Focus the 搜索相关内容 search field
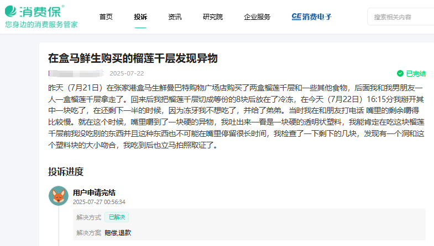434x246 pixels. (x=400, y=17)
